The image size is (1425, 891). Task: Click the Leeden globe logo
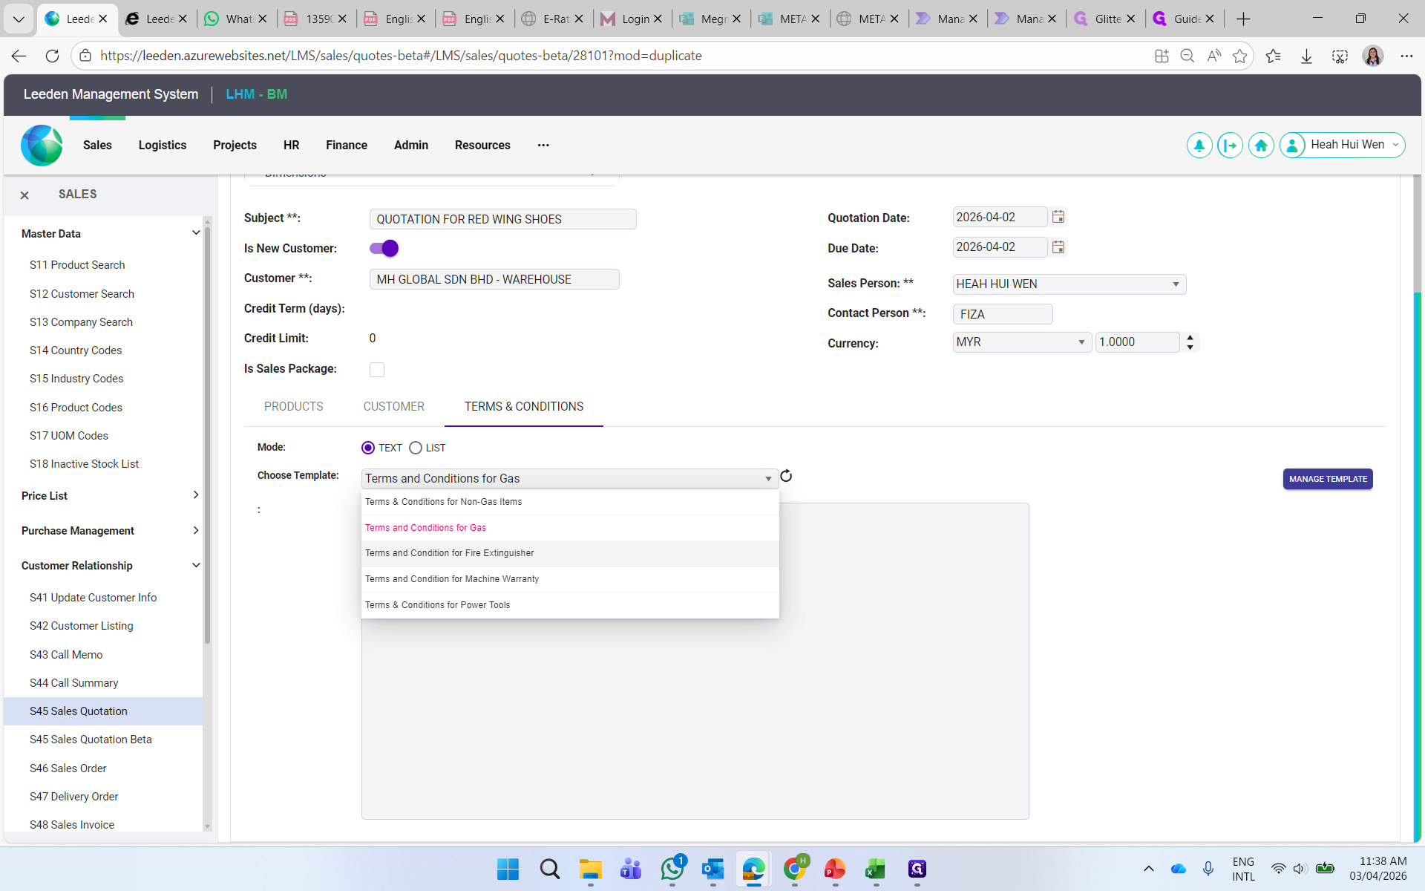point(42,145)
